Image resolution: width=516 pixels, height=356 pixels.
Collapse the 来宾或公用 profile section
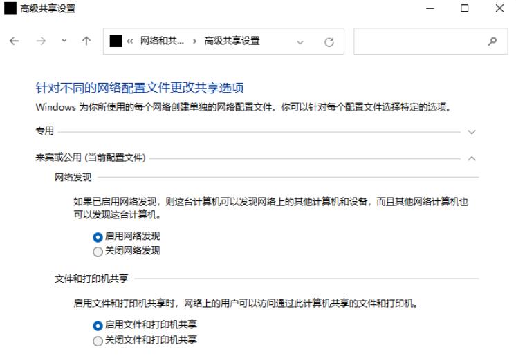[472, 158]
